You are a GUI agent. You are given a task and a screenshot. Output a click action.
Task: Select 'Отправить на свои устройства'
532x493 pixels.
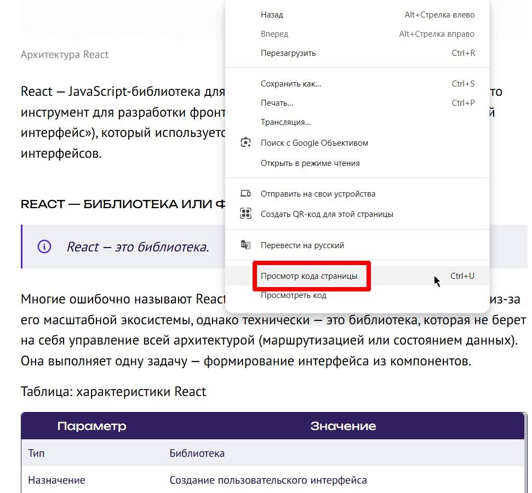(319, 193)
